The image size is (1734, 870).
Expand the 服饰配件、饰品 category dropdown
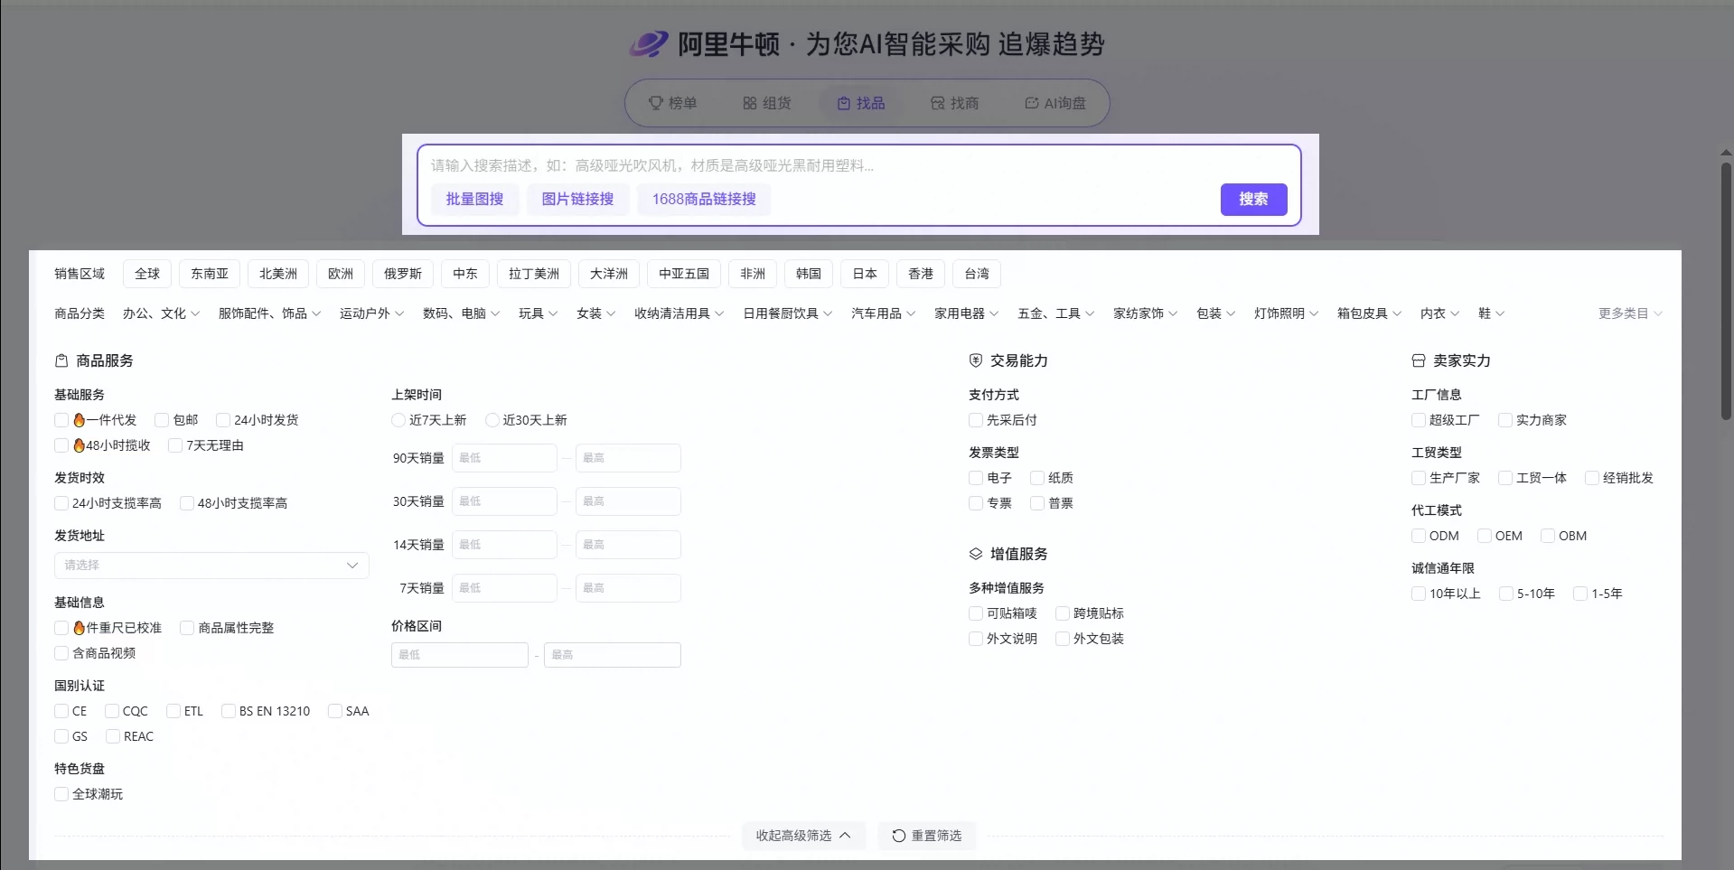point(269,313)
